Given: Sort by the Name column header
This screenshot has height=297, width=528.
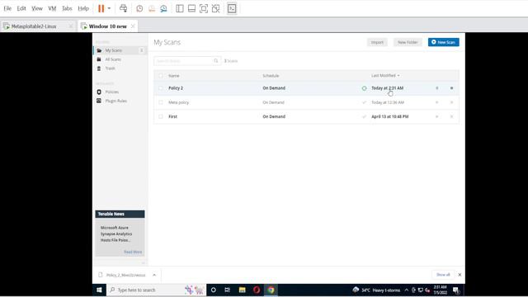Looking at the screenshot, I should [x=174, y=76].
